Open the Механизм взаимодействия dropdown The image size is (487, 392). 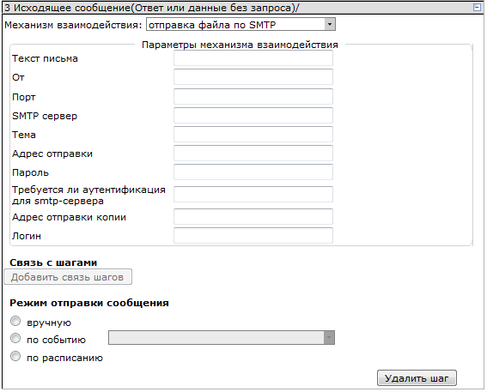pyautogui.click(x=240, y=25)
